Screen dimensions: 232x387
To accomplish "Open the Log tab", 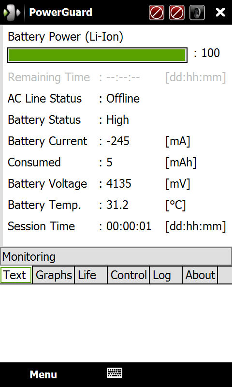I will 166,275.
